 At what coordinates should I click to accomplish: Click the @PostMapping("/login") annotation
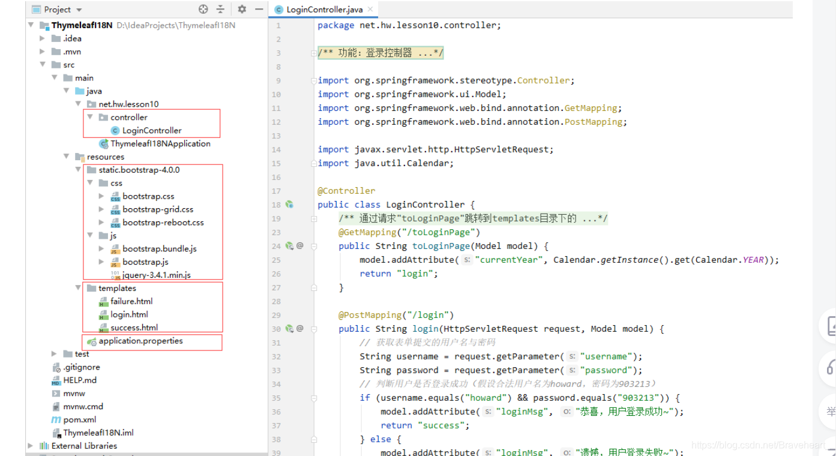(396, 315)
